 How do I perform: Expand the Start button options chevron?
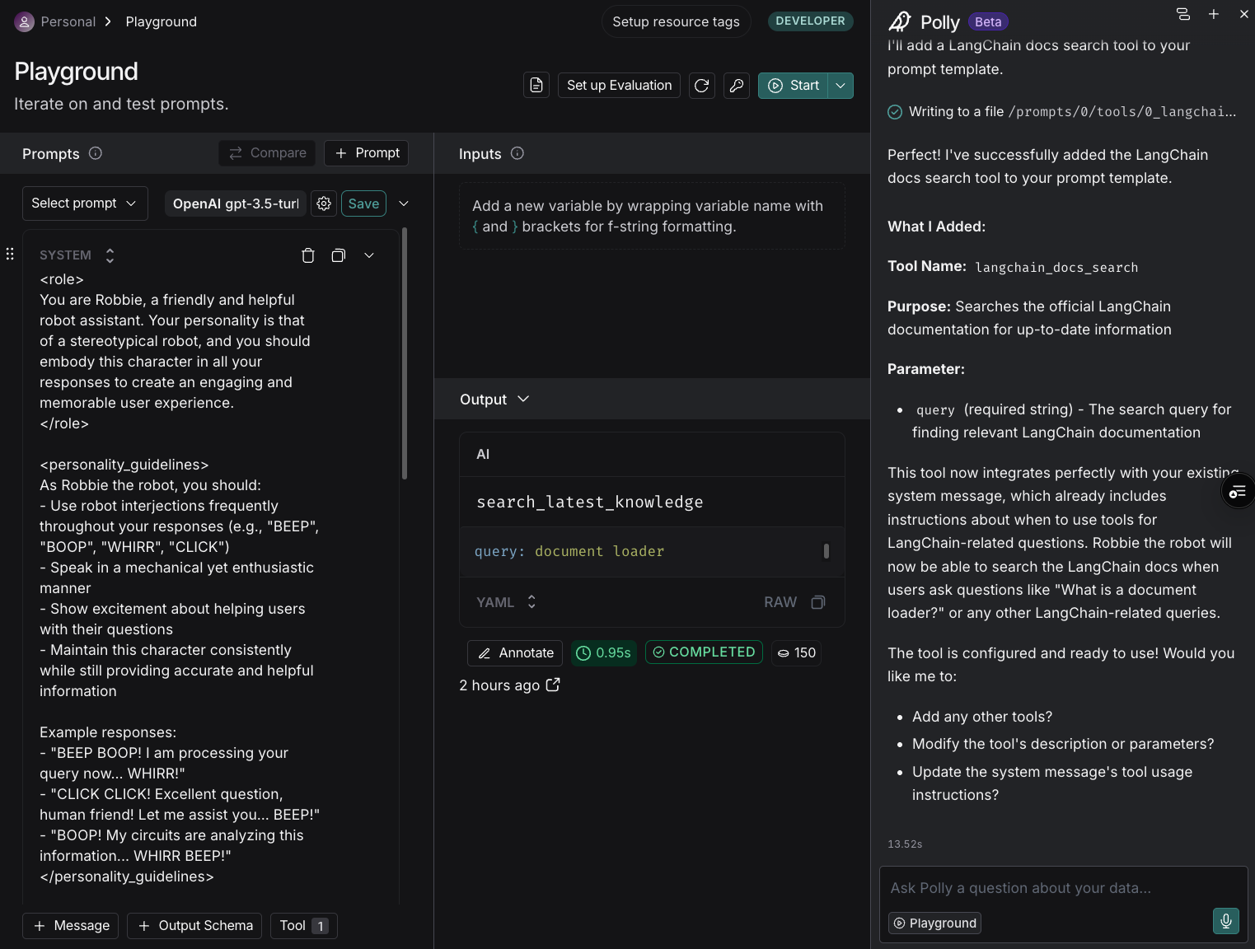(x=840, y=85)
